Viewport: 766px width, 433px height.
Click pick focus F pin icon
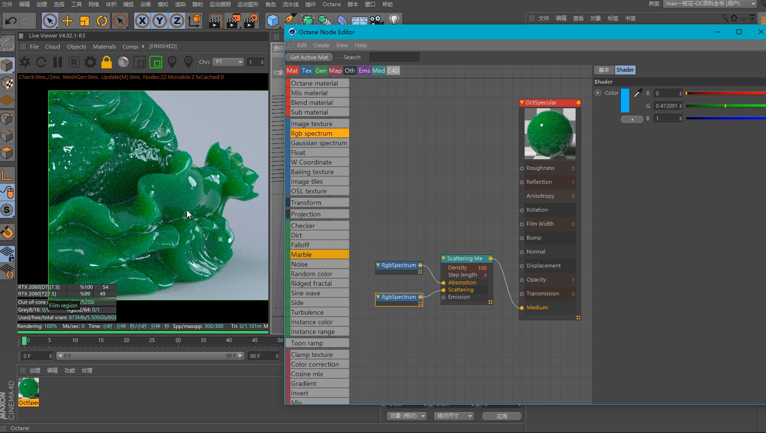[172, 62]
